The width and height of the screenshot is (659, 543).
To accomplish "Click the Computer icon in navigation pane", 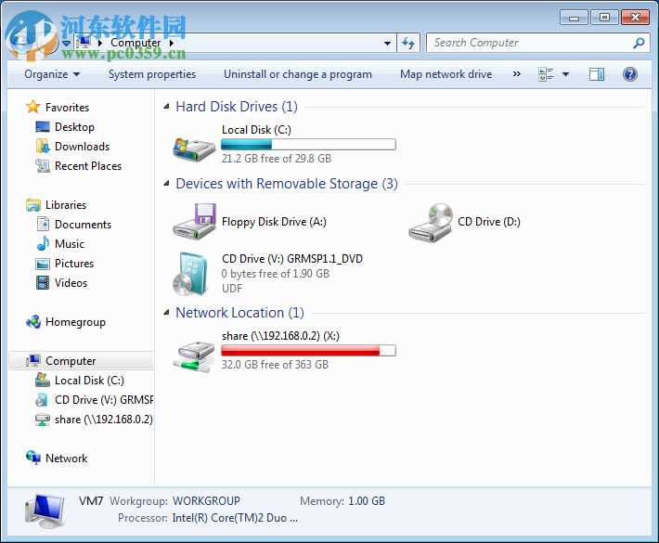I will [33, 360].
